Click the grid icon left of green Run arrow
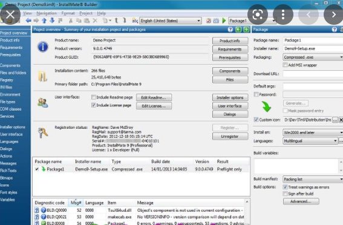The image size is (343, 225). (216, 21)
